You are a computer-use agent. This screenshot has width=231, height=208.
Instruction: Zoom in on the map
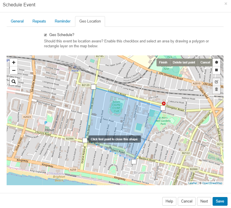14,62
